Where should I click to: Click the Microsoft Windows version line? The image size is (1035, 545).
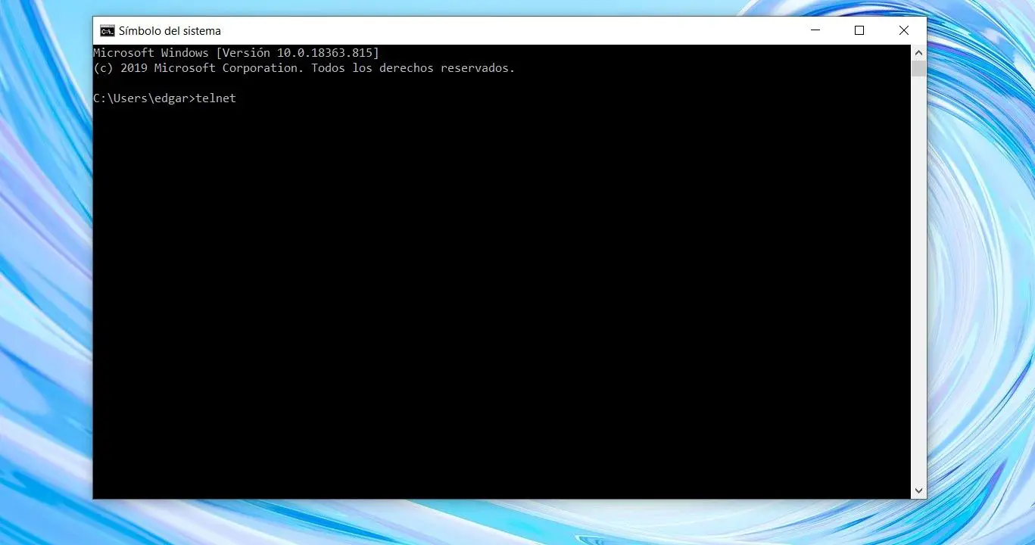[236, 53]
